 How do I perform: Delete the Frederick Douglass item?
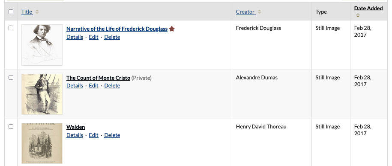click(x=112, y=37)
